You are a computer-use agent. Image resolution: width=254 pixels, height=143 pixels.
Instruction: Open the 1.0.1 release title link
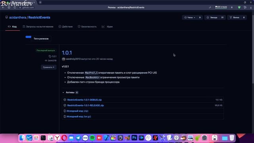pos(67,53)
